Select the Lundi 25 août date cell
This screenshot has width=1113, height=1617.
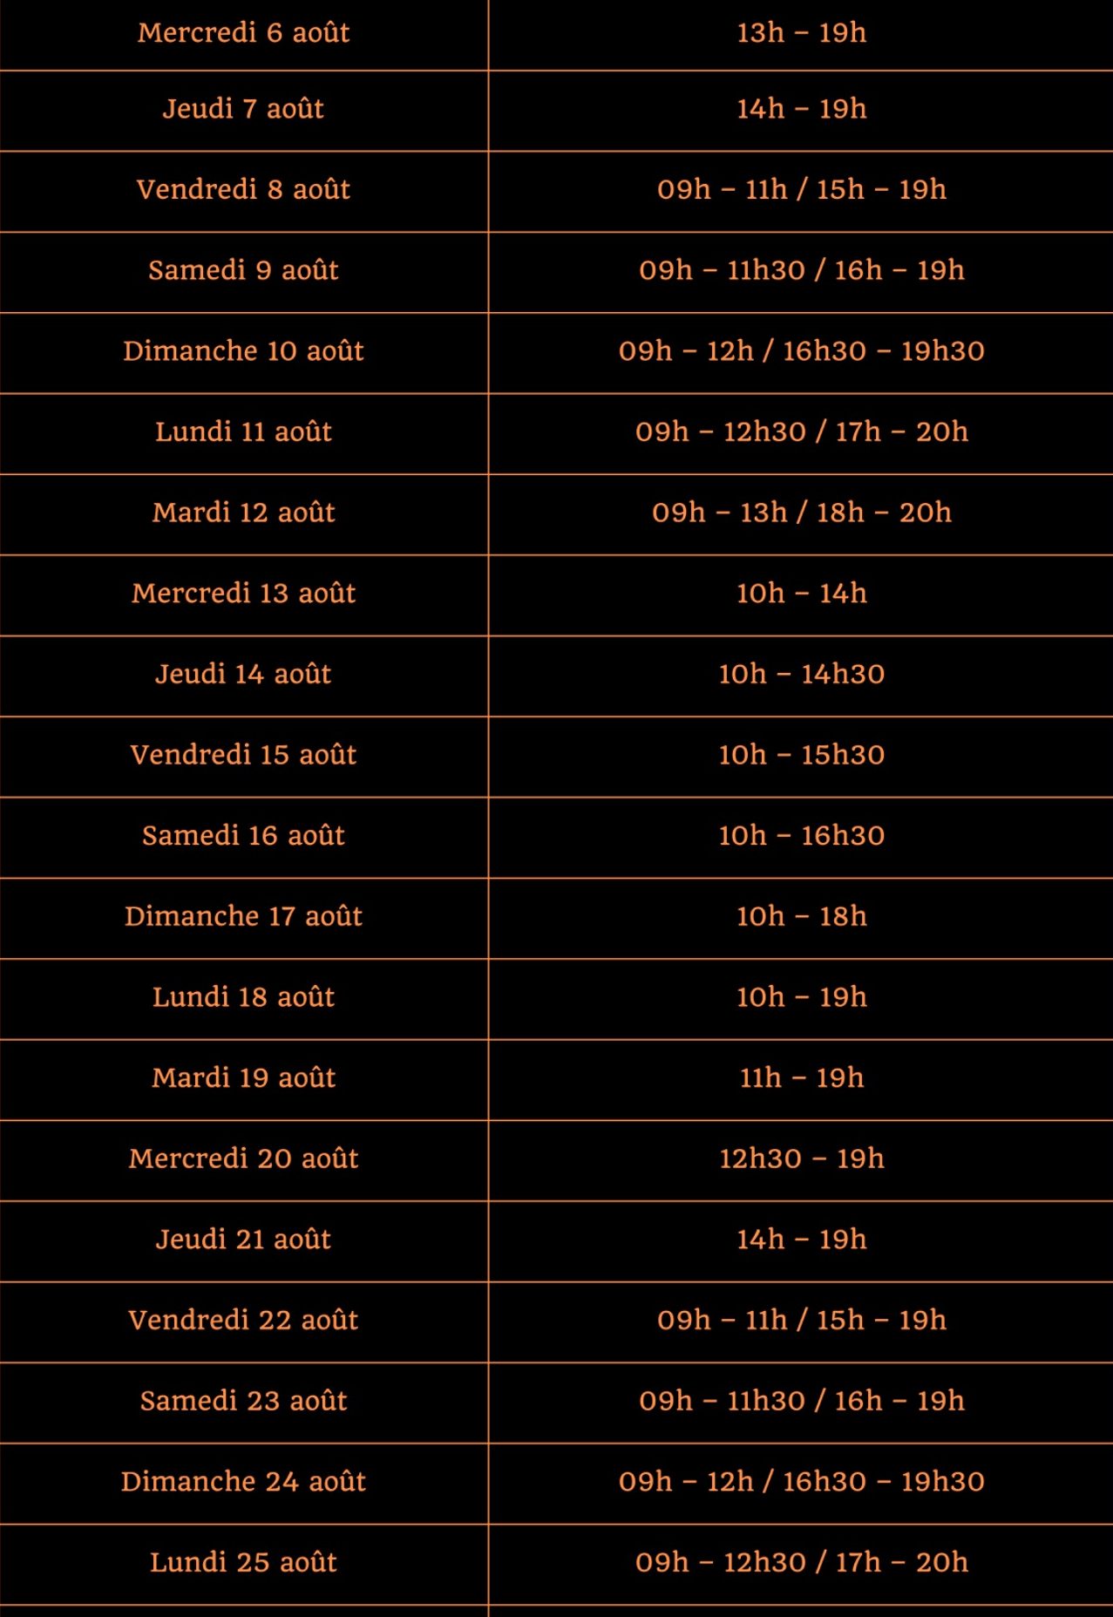point(243,1565)
